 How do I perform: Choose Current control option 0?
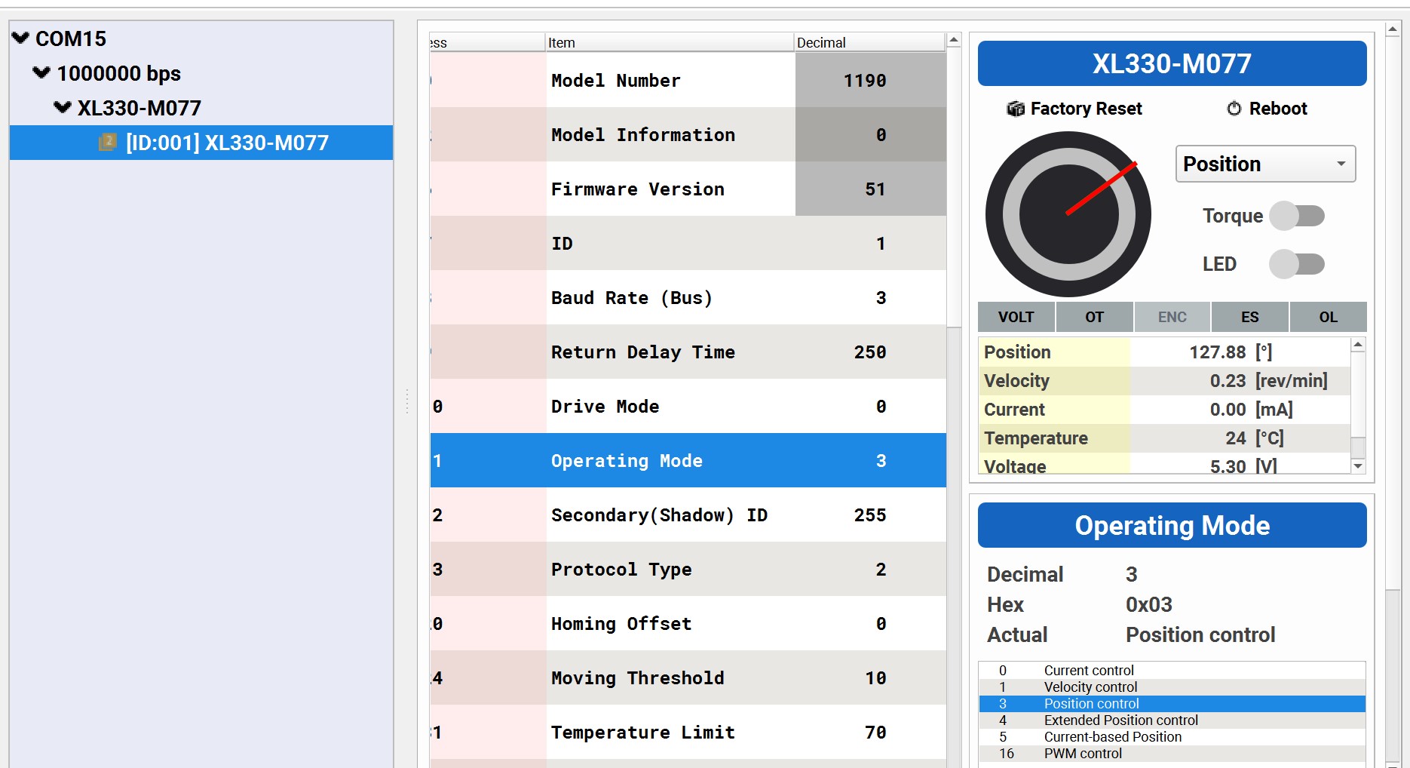(x=1172, y=671)
